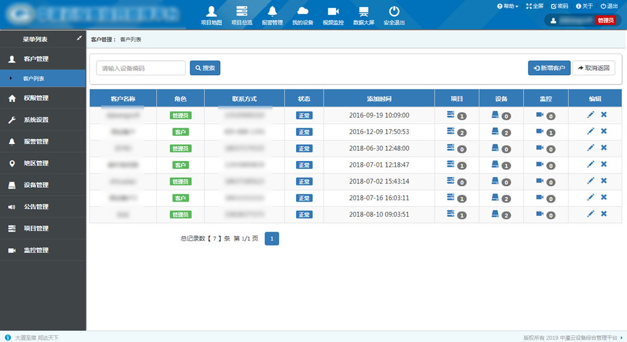Image resolution: width=627 pixels, height=342 pixels.
Task: Click the 搜索 button
Action: coord(205,68)
